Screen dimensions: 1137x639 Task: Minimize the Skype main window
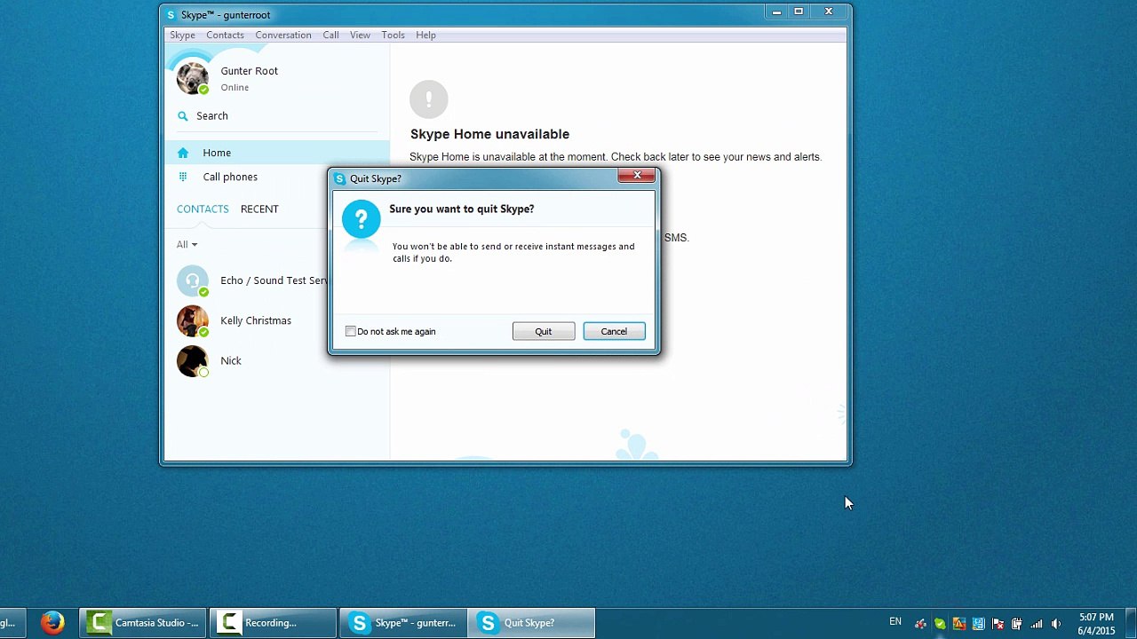[776, 12]
